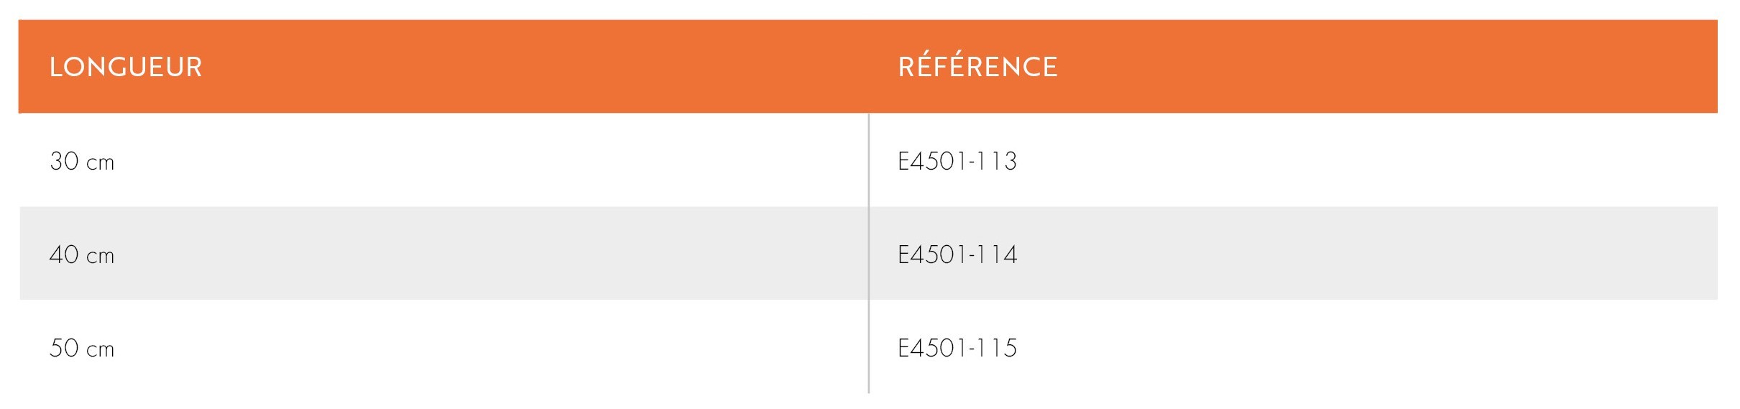This screenshot has height=409, width=1740.
Task: Click the "cm" unit in the 40 cm entry
Action: [101, 257]
